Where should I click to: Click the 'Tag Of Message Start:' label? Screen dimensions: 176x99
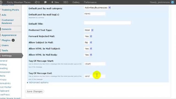tap(41, 61)
